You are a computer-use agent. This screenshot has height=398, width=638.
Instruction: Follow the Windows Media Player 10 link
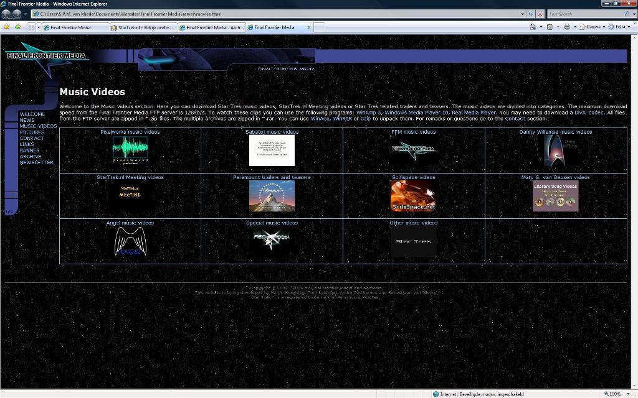click(416, 113)
